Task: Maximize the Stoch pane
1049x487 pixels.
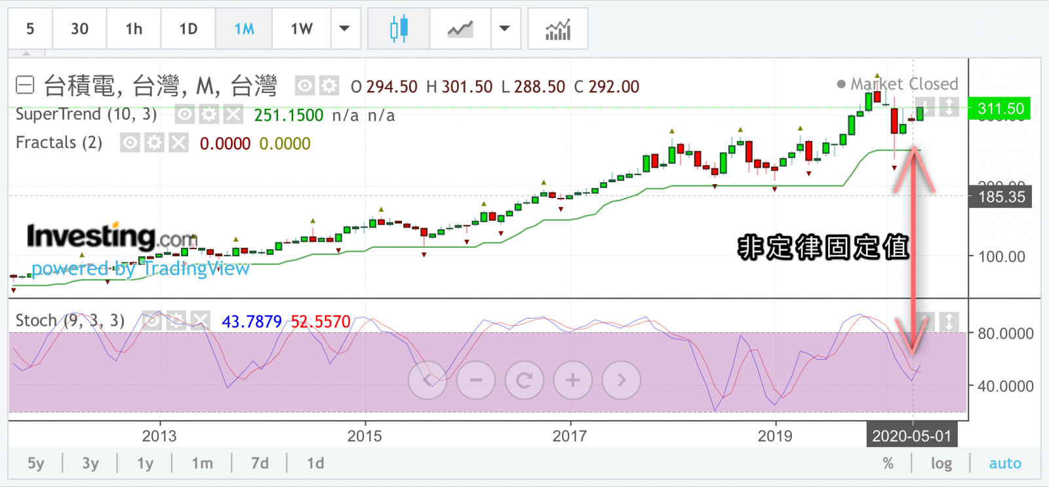Action: tap(949, 321)
